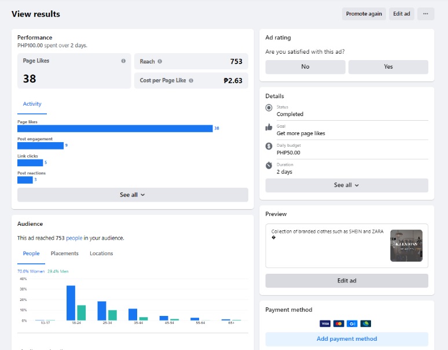Viewport: 448px width, 350px height.
Task: Answer Yes to ad satisfaction
Action: [388, 67]
